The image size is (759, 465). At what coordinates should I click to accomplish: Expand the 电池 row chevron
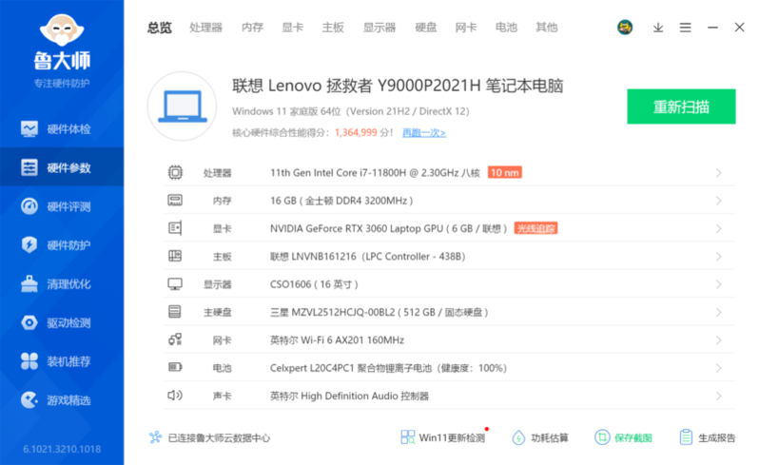(x=718, y=367)
